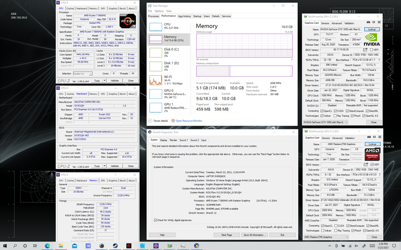Image resolution: width=401 pixels, height=250 pixels.
Task: Open the Socket #1 selection dropdown in CPU-Z
Action: 83,74
